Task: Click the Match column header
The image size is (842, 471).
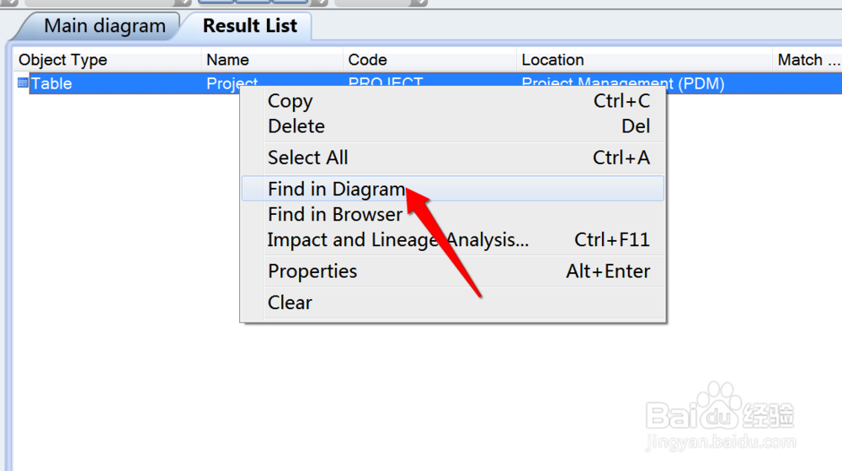Action: point(807,60)
